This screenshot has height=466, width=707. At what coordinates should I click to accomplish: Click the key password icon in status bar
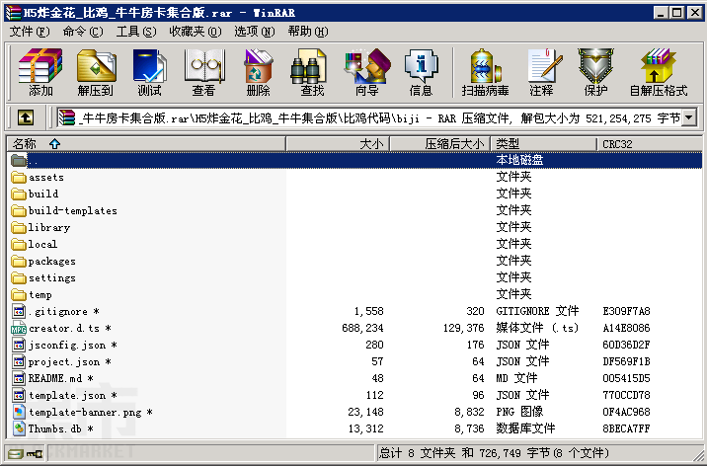point(35,453)
